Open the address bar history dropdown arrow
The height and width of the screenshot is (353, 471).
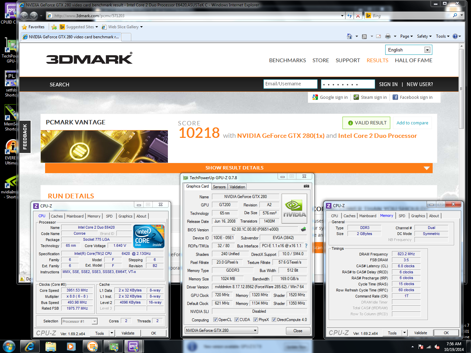342,15
